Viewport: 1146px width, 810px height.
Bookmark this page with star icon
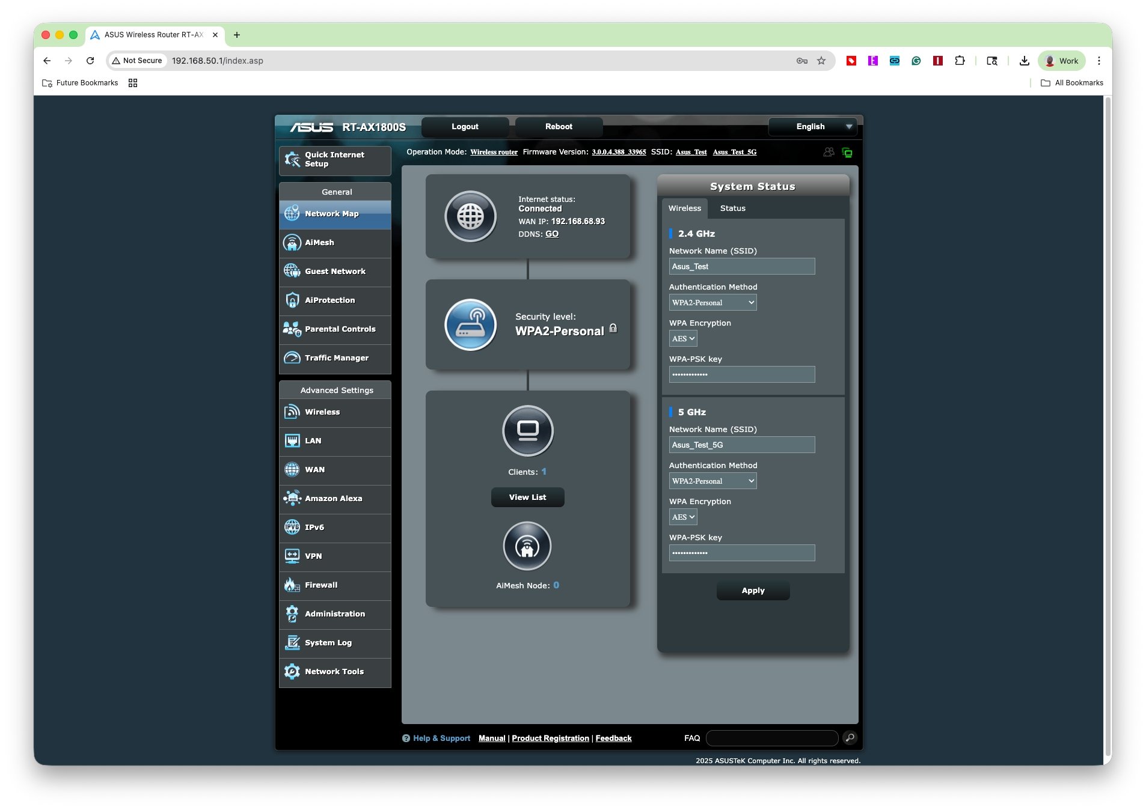pos(821,61)
